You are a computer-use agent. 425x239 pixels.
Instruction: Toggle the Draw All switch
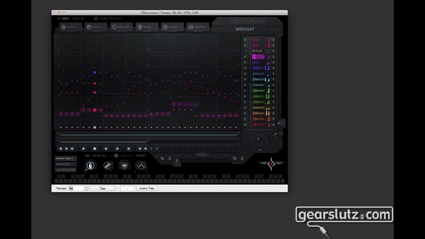pyautogui.click(x=88, y=156)
